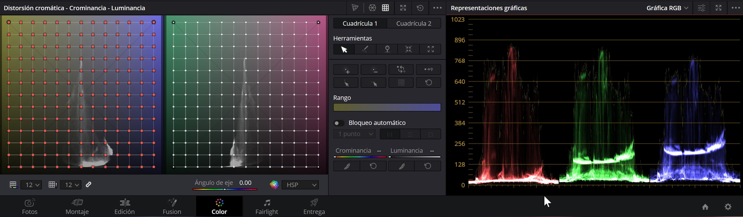Click the add point to selection button

pyautogui.click(x=346, y=70)
